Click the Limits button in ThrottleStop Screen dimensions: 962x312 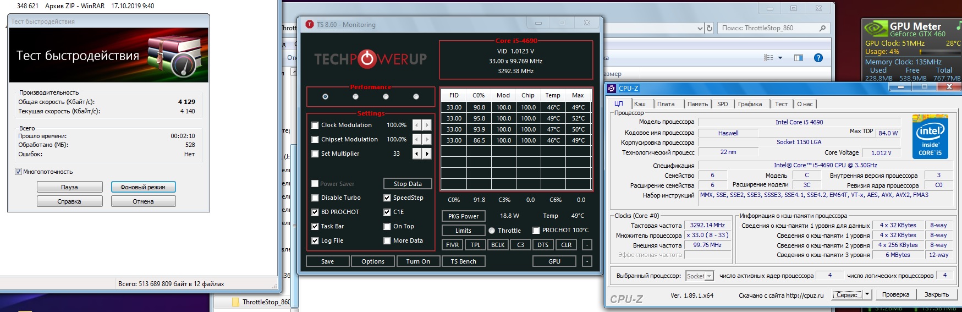point(463,231)
